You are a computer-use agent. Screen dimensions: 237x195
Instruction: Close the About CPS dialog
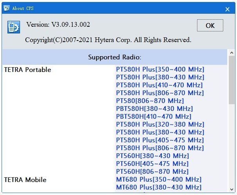pyautogui.click(x=227, y=9)
